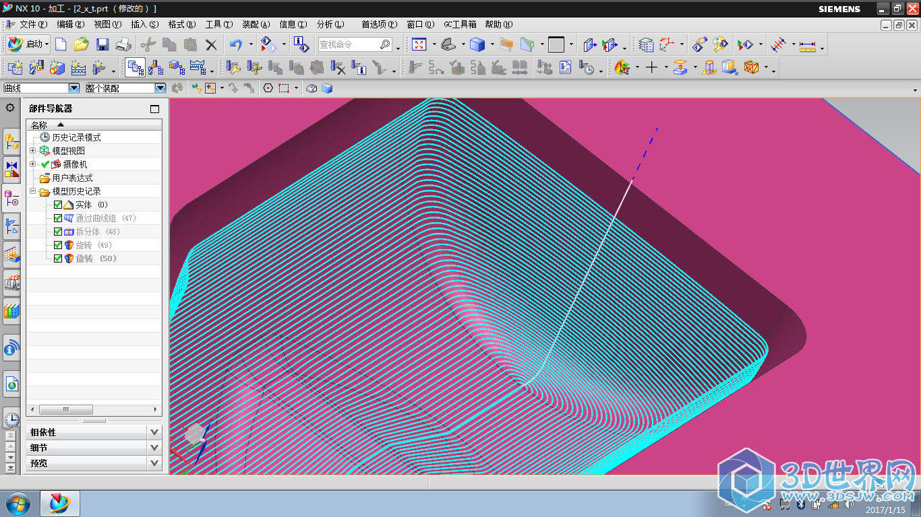Image resolution: width=921 pixels, height=517 pixels.
Task: Open the 文件 menu
Action: pyautogui.click(x=32, y=24)
